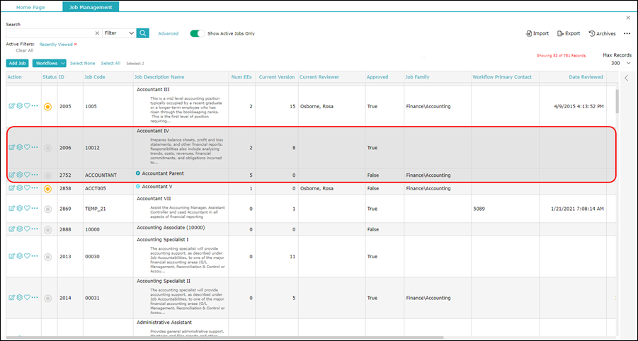638x341 pixels.
Task: Open the Filter dropdown
Action: coord(118,33)
